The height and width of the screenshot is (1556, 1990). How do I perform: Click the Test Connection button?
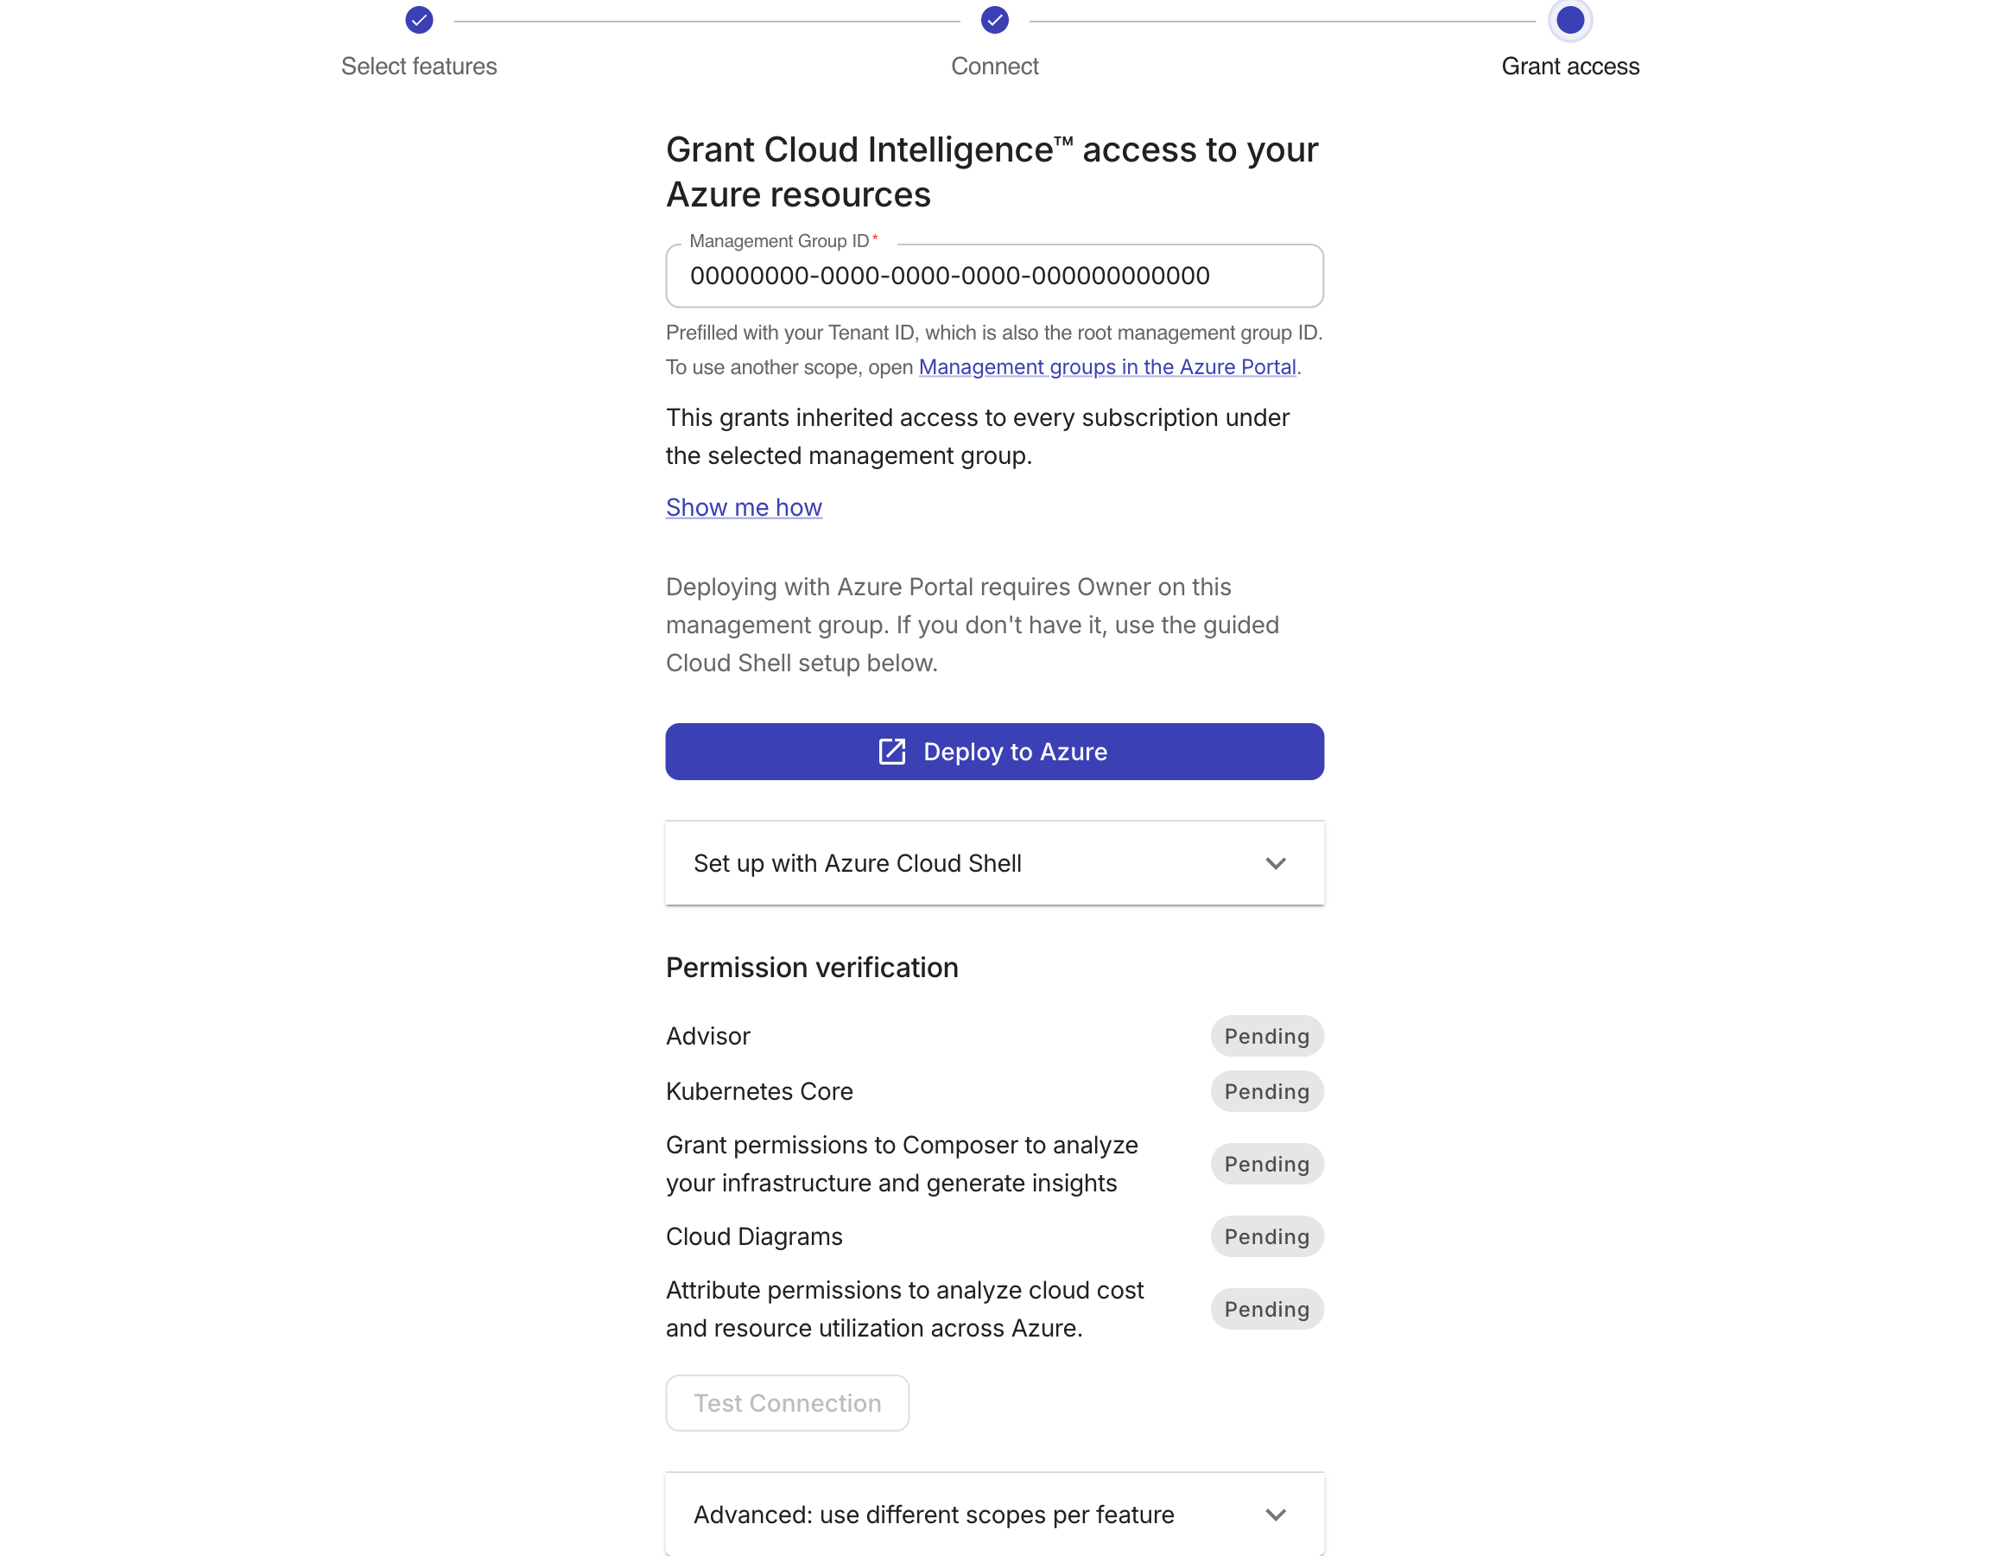point(787,1403)
